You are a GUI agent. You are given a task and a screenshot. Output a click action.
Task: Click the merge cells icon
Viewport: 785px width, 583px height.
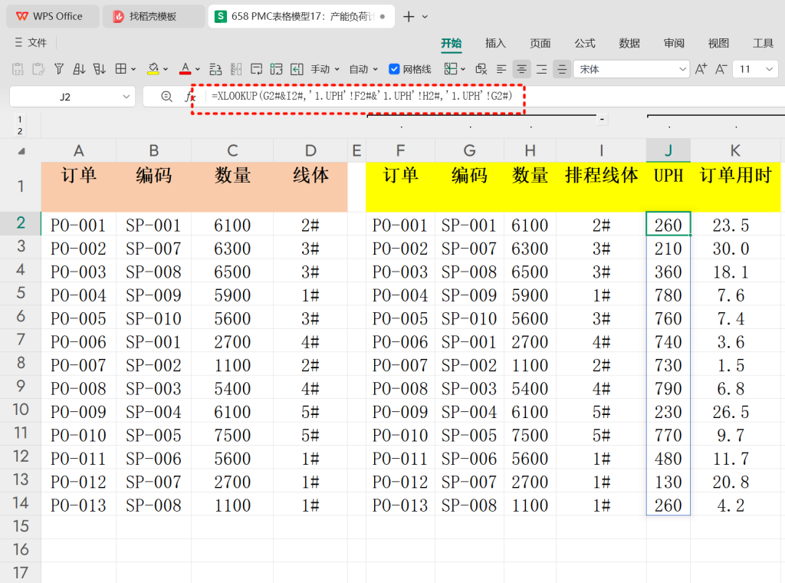pos(451,69)
